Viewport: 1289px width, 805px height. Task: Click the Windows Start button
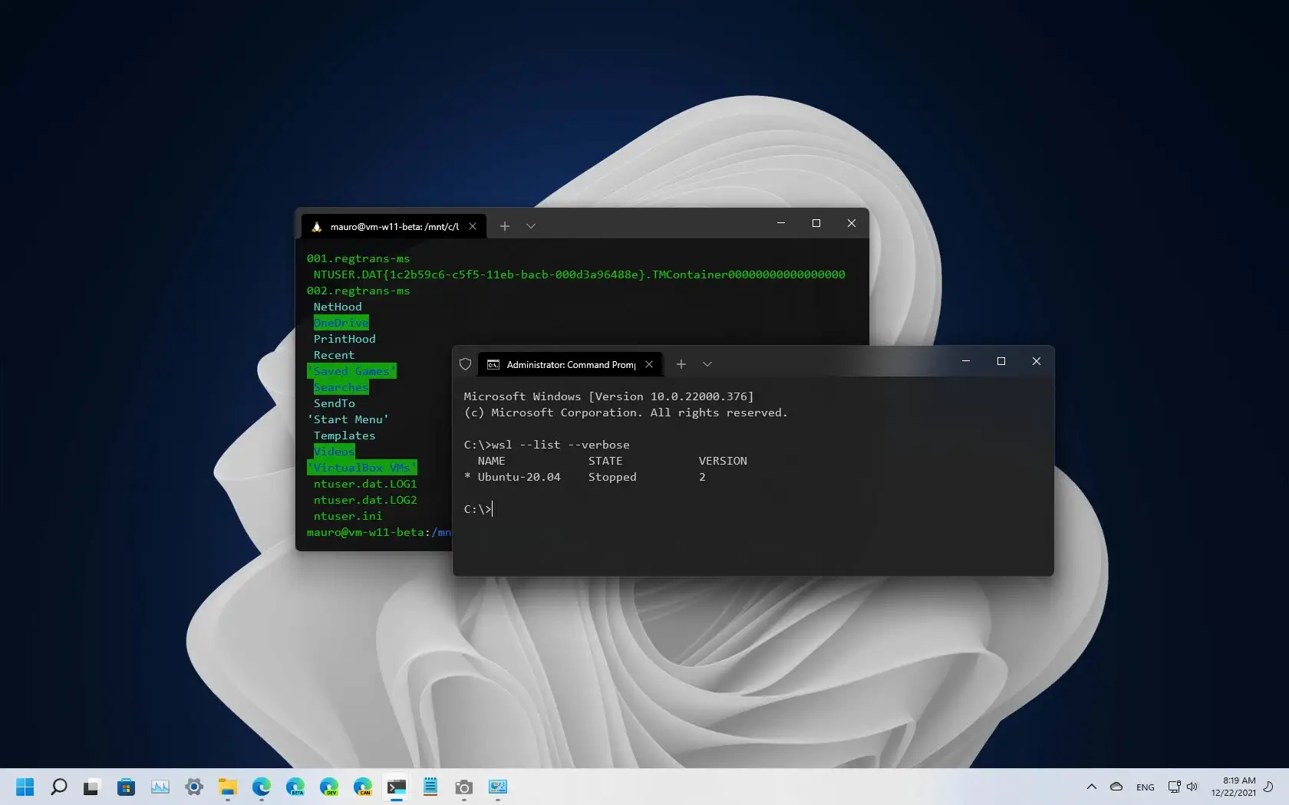coord(25,787)
